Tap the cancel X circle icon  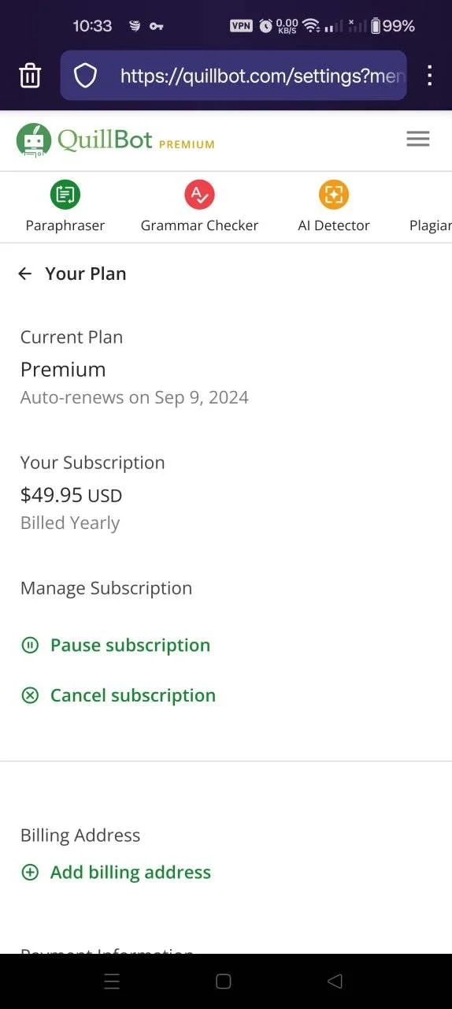click(x=30, y=695)
